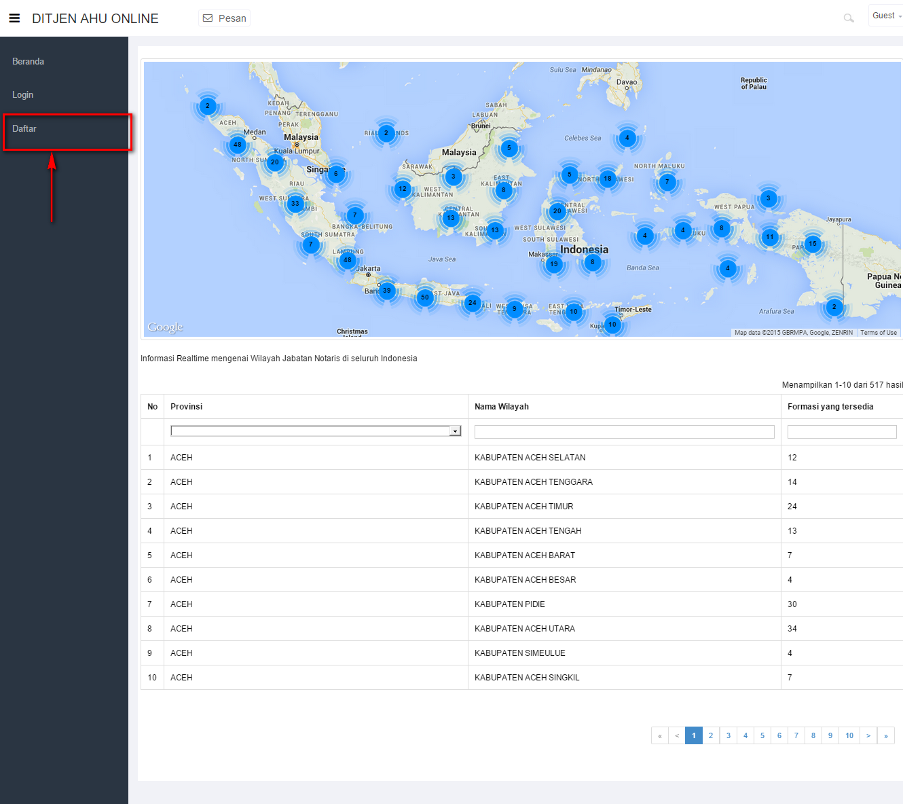Click the map cluster marker labeled 50

tap(425, 297)
